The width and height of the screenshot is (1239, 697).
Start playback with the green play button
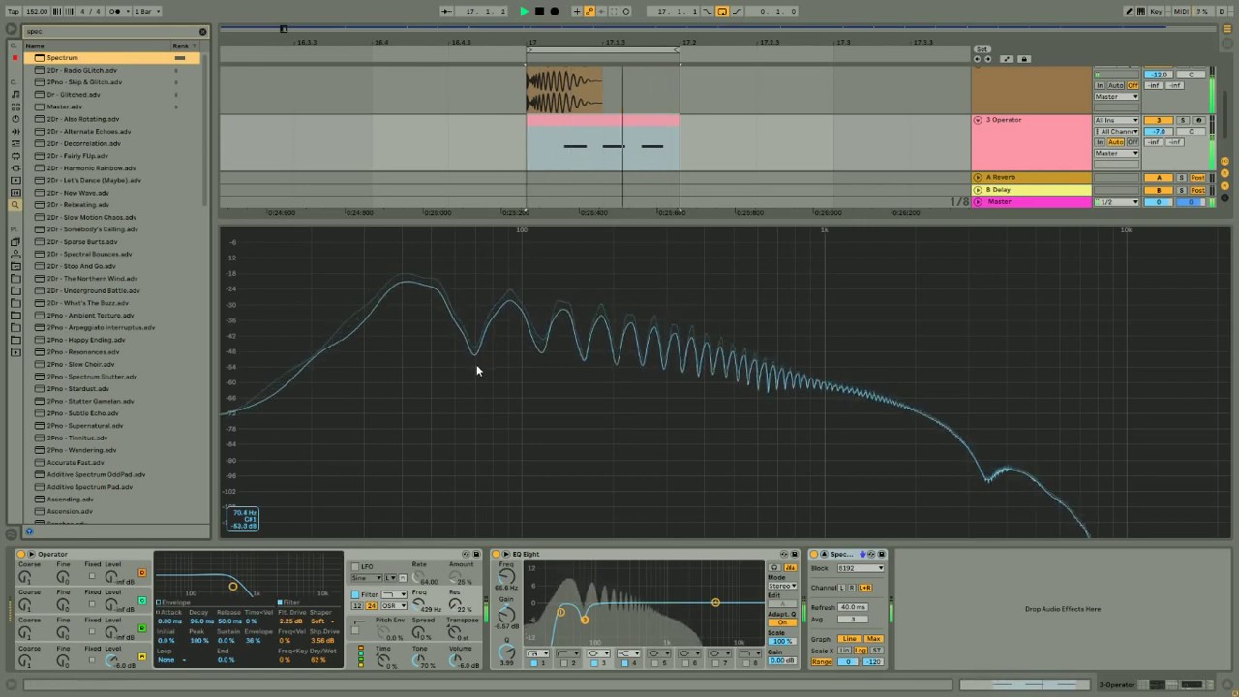524,12
